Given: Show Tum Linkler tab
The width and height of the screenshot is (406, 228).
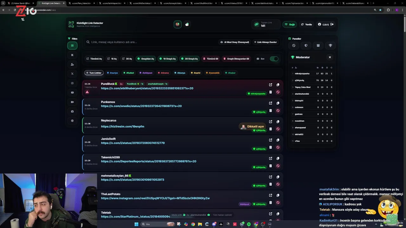Looking at the screenshot, I should coord(94,73).
